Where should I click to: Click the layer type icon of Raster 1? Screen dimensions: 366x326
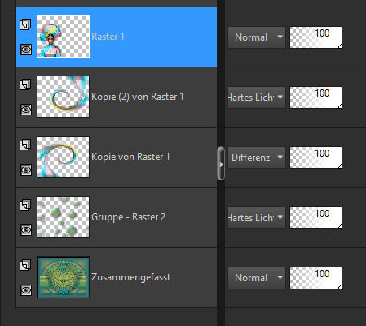tap(25, 24)
